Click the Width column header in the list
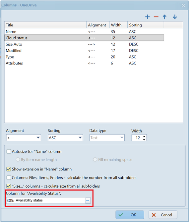The height and width of the screenshot is (222, 189). tap(118, 25)
